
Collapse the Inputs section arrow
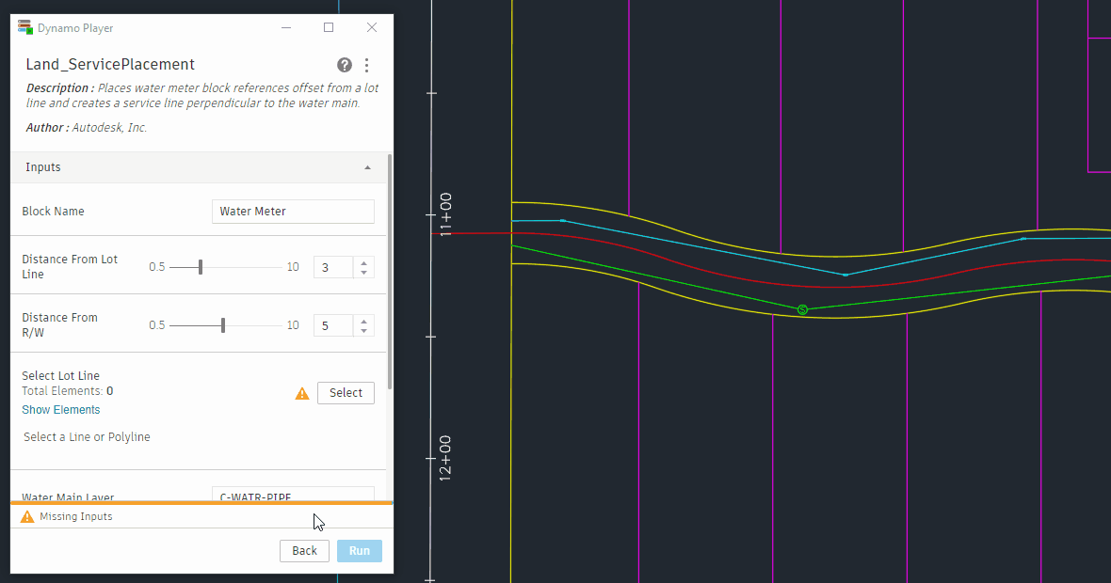pos(367,167)
